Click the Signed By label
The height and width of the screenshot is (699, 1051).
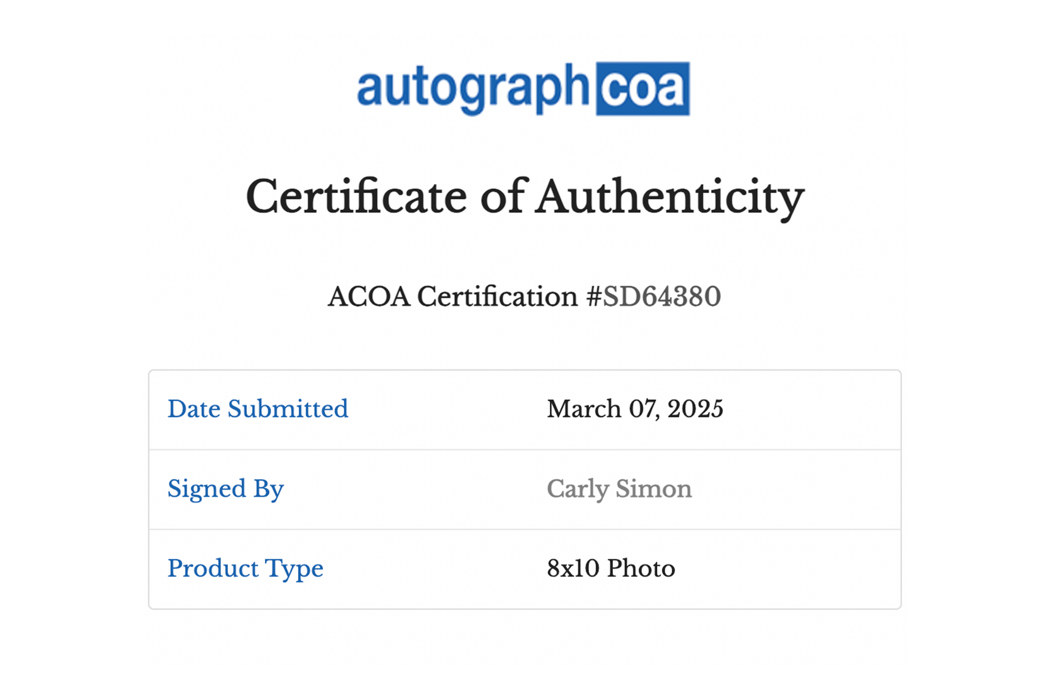[225, 489]
